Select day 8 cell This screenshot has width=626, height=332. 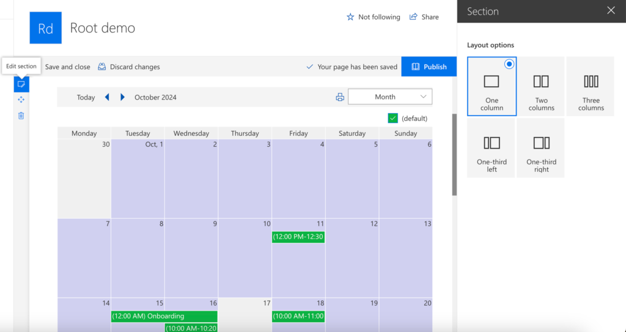pyautogui.click(x=138, y=258)
